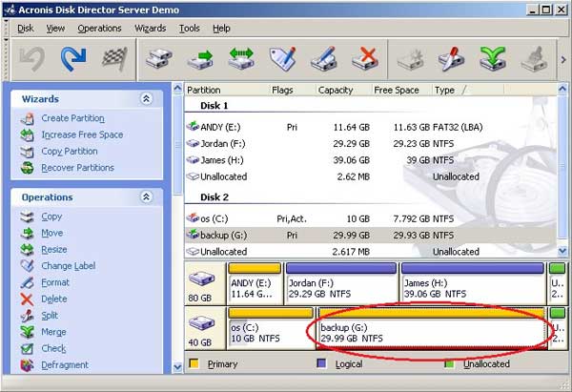572x392 pixels.
Task: Click the Create Partition link
Action: [x=74, y=118]
